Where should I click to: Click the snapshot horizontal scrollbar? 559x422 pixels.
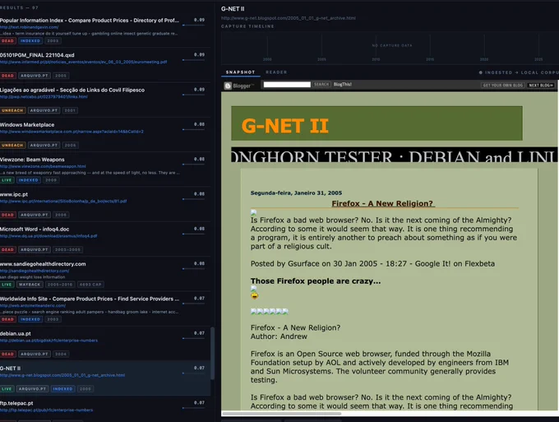point(282,414)
